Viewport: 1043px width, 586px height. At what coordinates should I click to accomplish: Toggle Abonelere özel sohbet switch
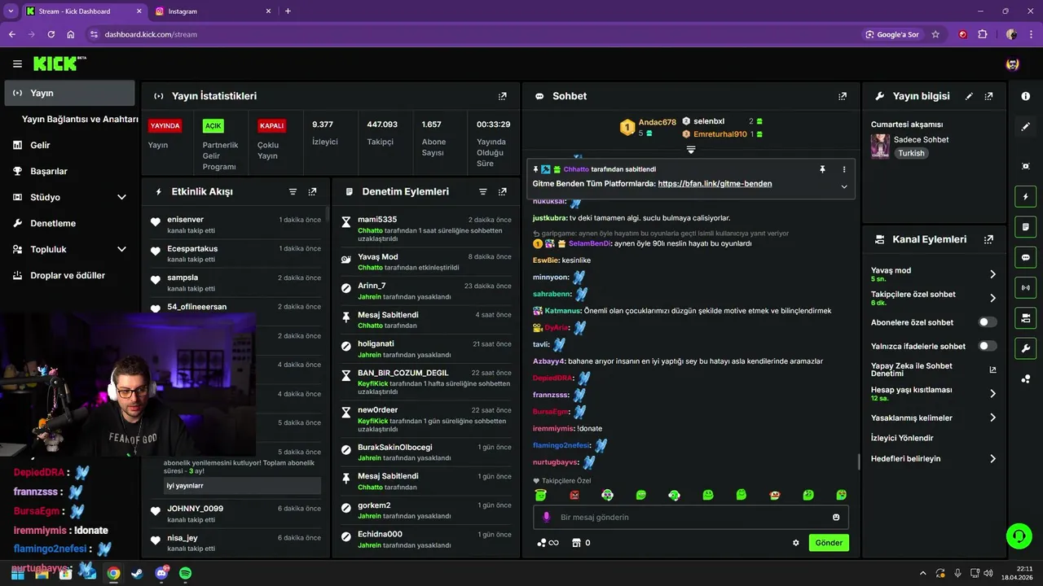click(x=988, y=322)
